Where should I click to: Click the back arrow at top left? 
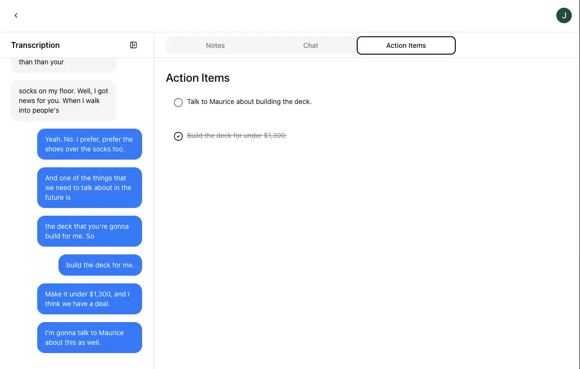(16, 15)
